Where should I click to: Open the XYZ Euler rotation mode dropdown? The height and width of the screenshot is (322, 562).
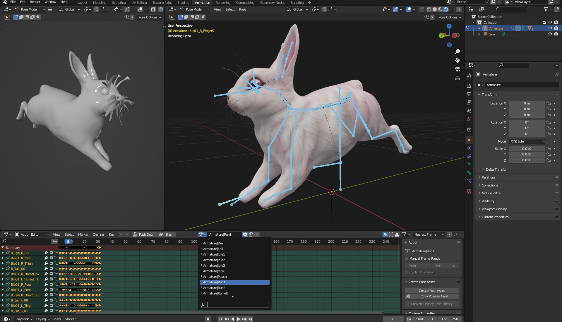pos(527,141)
